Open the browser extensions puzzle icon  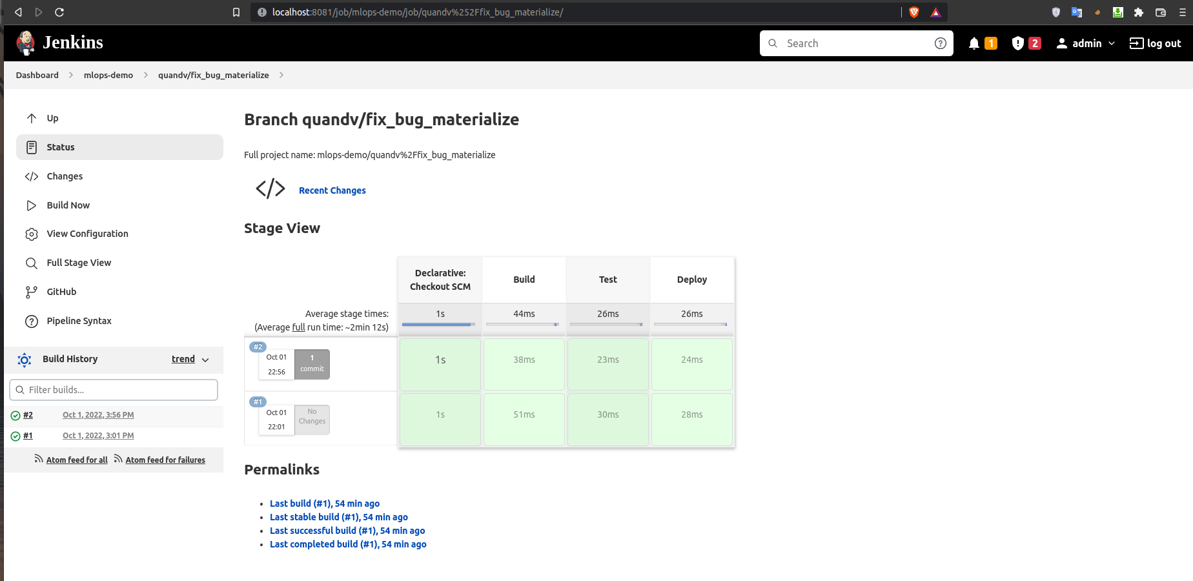1139,12
